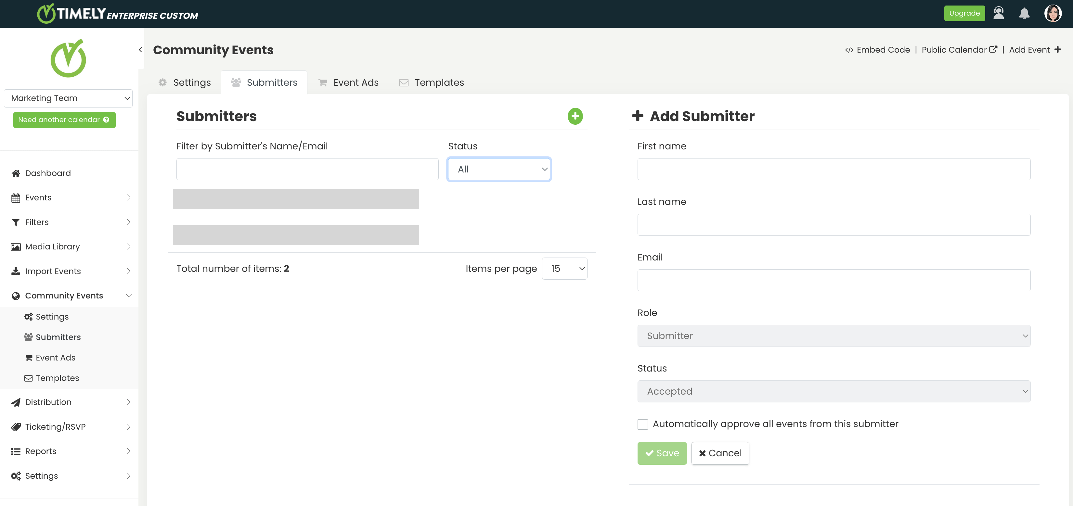The width and height of the screenshot is (1073, 506).
Task: Focus the Filter by Name/Email field
Action: (x=307, y=169)
